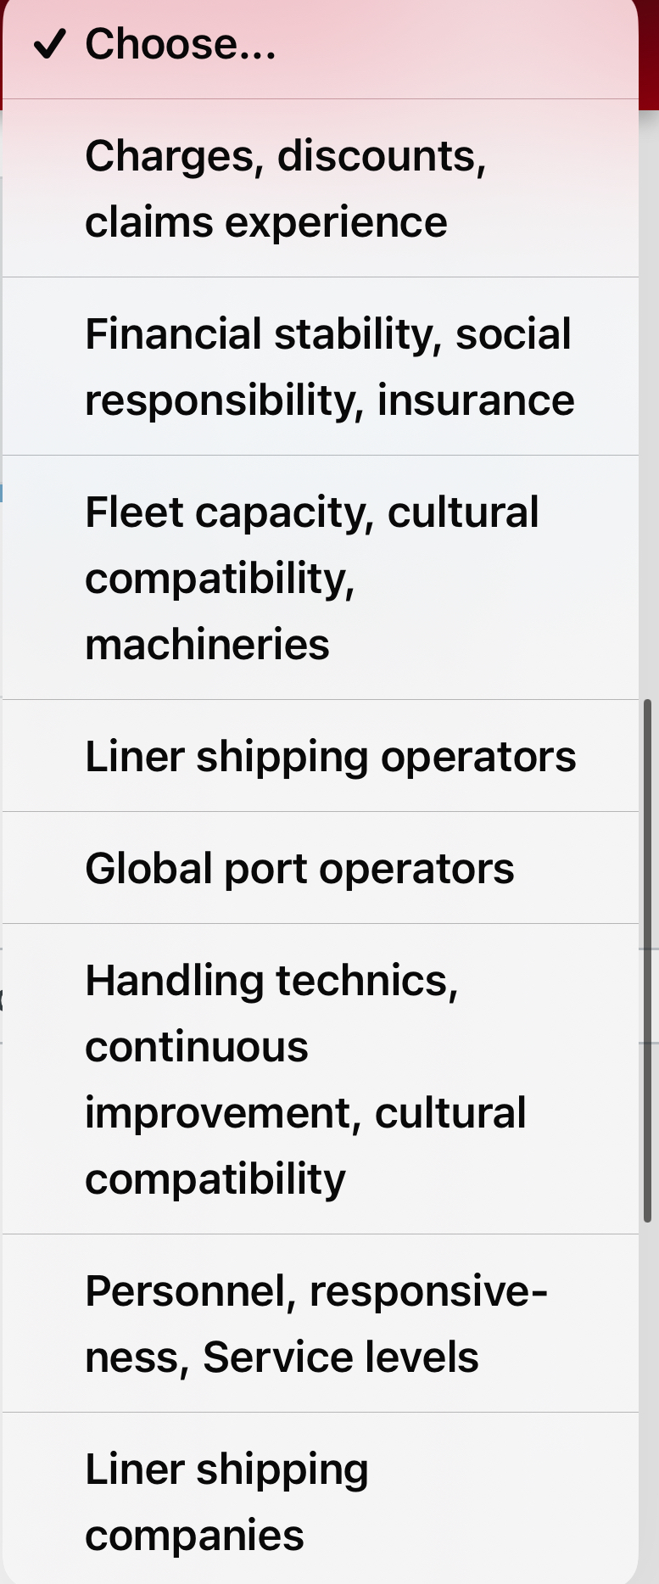The image size is (659, 1584).
Task: Click 'continuous' in the Handling technics option
Action: click(197, 1047)
